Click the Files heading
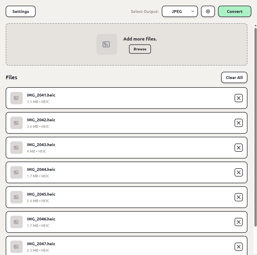Screen dimensions: 257x255 pyautogui.click(x=11, y=77)
